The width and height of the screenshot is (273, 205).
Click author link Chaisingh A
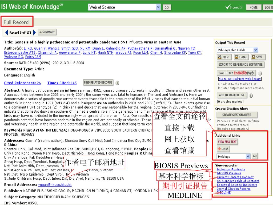click(47, 53)
